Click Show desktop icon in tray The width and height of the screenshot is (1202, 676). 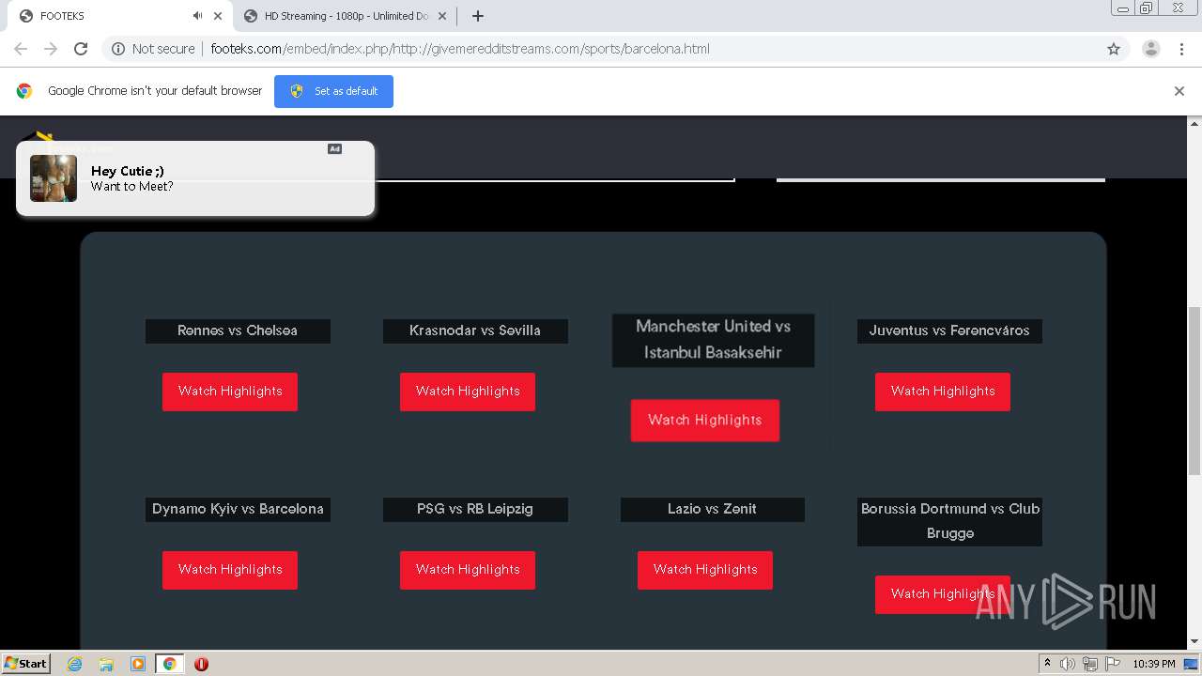pos(1192,664)
